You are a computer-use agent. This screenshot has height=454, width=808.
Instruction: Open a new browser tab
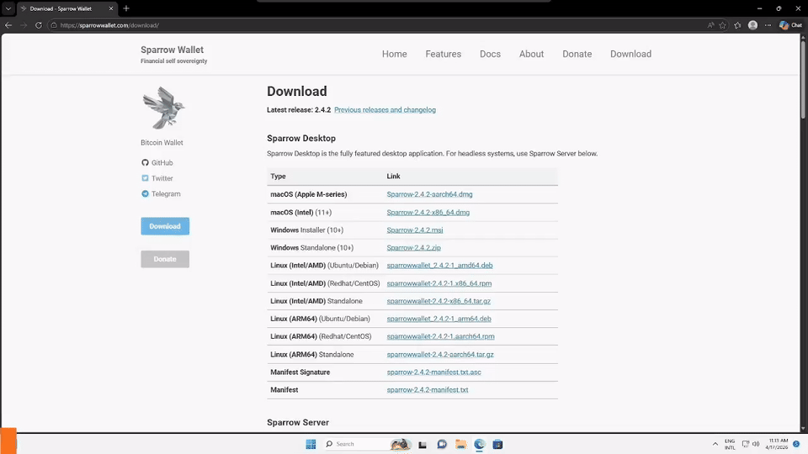126,8
